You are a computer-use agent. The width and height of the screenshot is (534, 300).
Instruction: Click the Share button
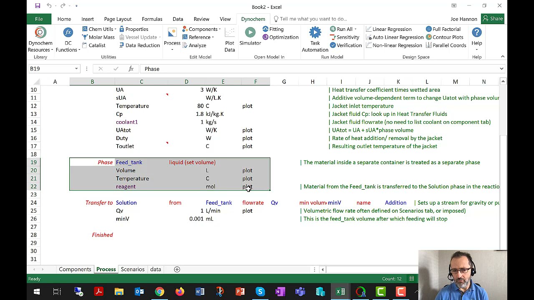click(x=493, y=19)
